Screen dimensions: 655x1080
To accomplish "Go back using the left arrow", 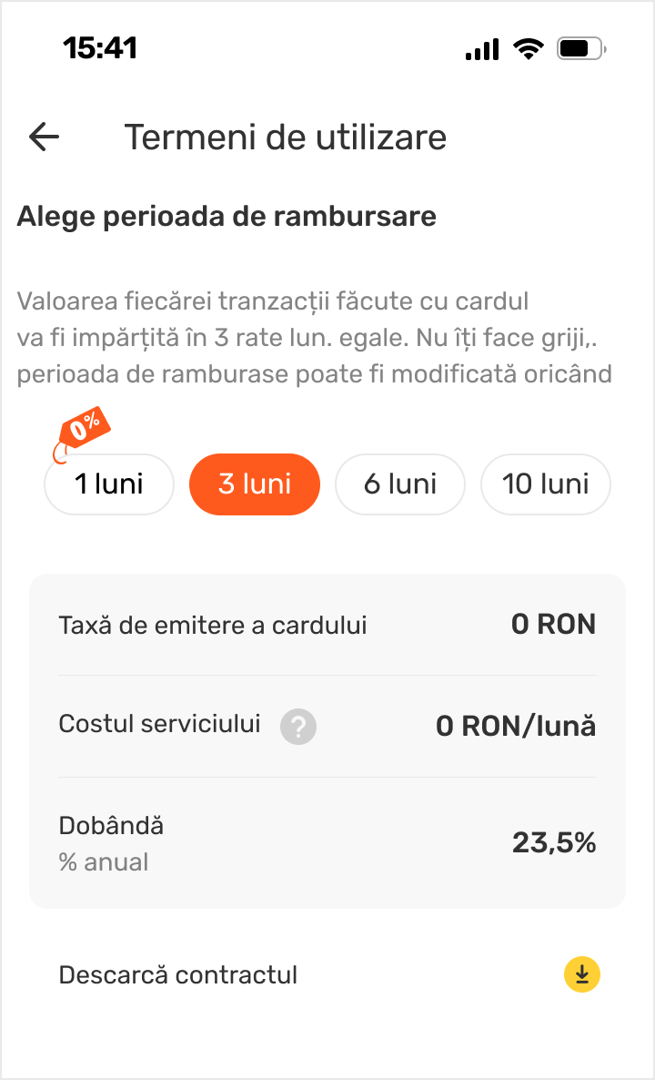I will pos(44,138).
